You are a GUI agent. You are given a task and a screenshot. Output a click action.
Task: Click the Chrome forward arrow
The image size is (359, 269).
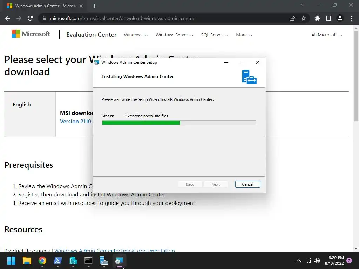coord(19,18)
